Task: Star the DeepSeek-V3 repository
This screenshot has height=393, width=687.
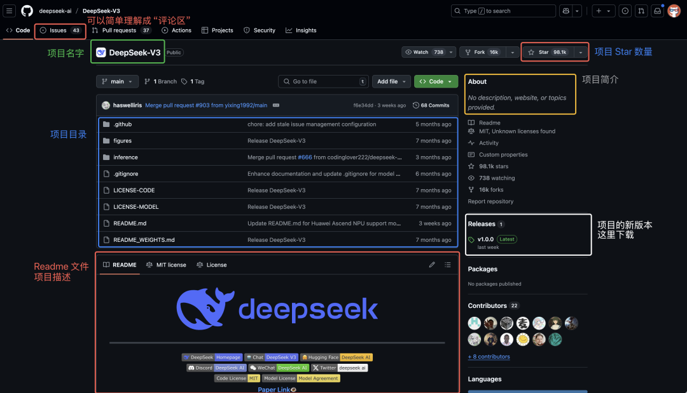Action: [548, 52]
